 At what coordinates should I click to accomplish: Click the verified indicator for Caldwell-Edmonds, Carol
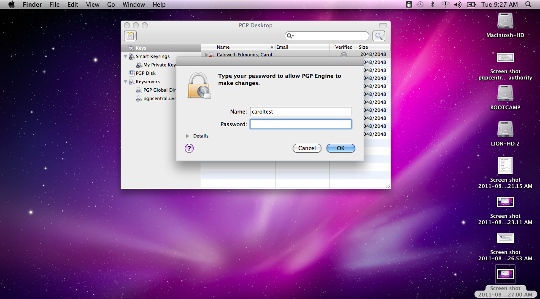point(344,55)
